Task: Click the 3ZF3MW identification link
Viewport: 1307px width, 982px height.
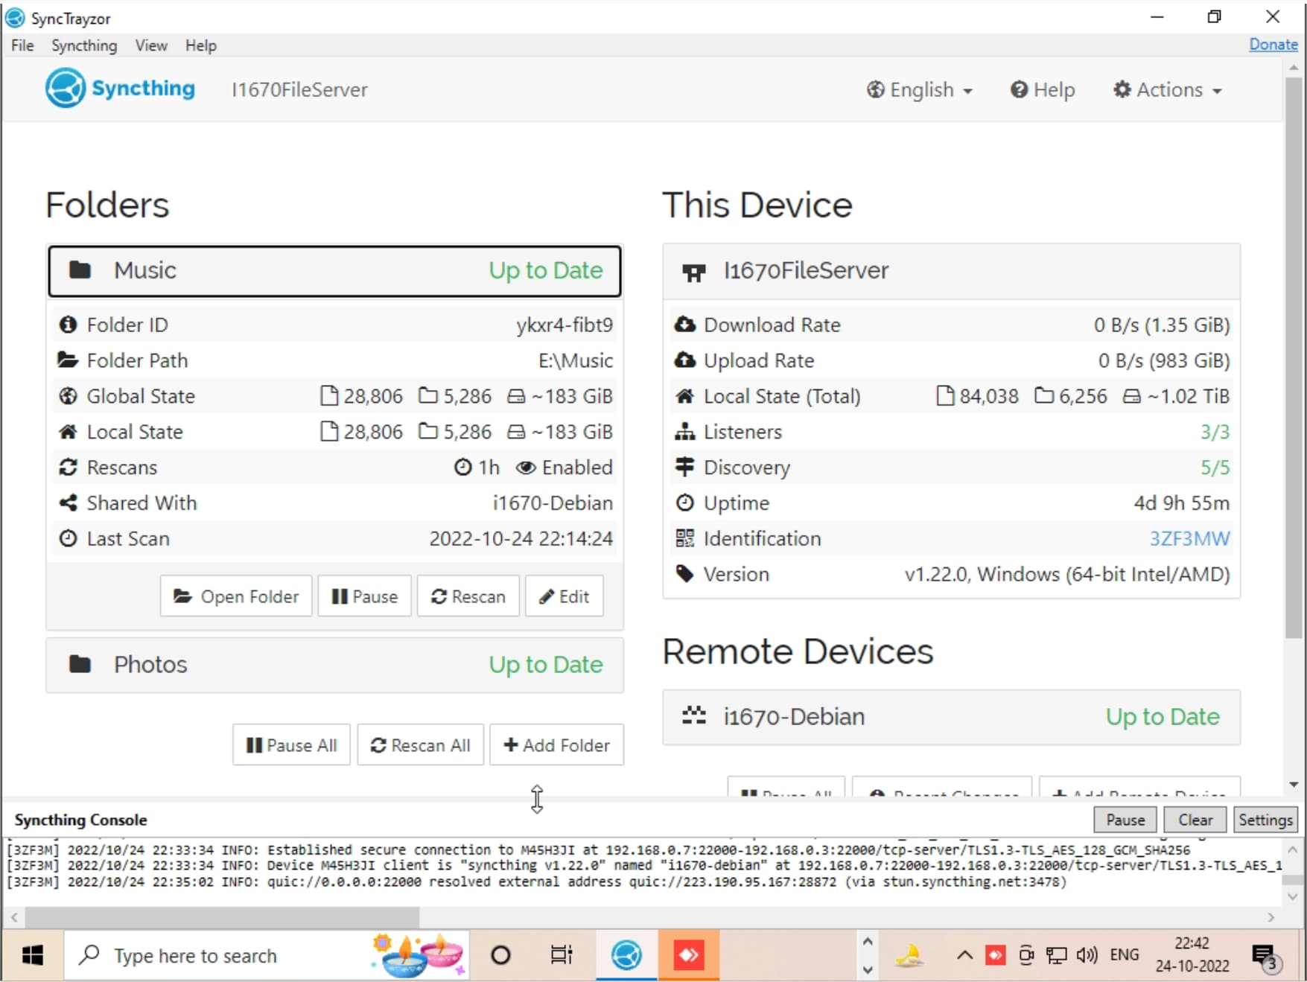Action: (1189, 538)
